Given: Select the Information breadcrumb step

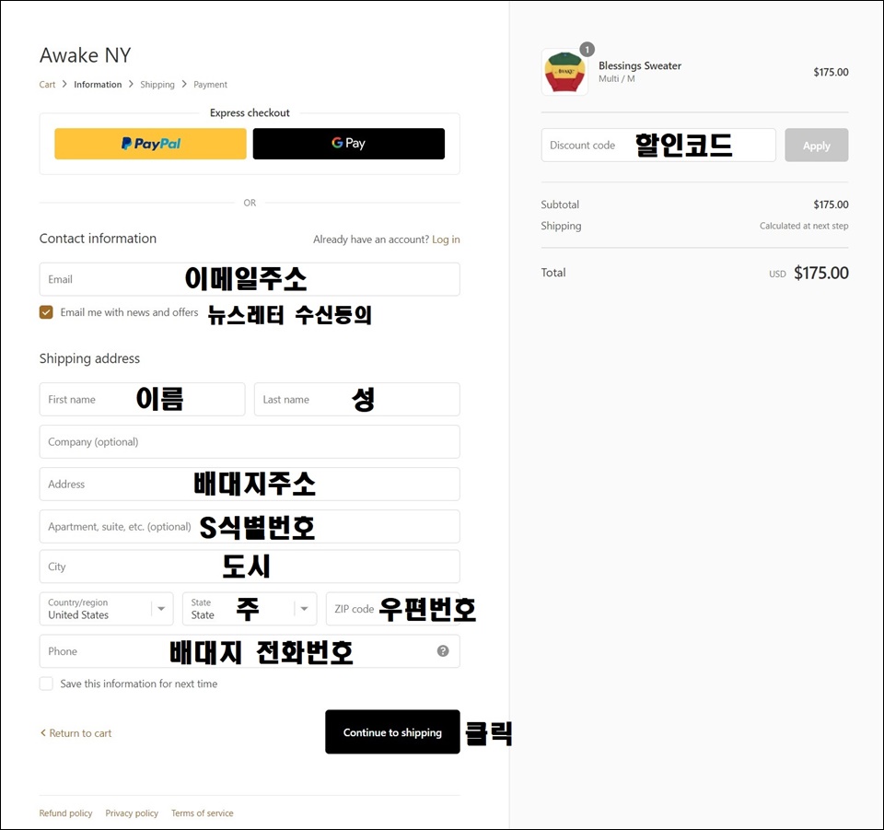Looking at the screenshot, I should coord(98,85).
